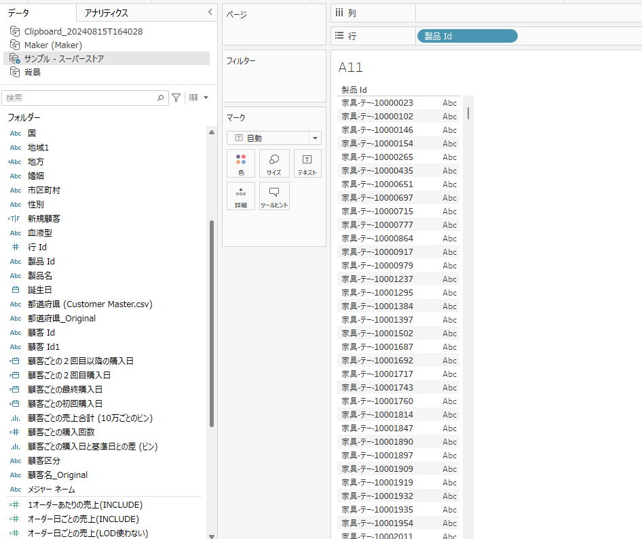Click the field list scroll up arrow
The image size is (642, 539).
tap(212, 132)
